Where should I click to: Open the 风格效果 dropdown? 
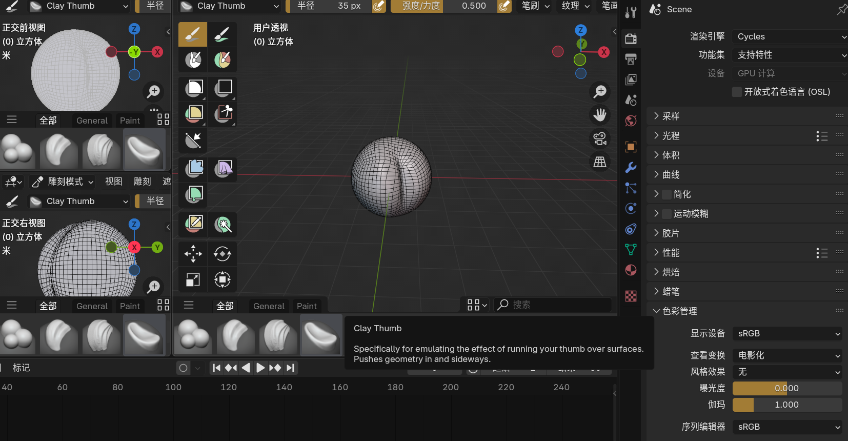click(788, 372)
